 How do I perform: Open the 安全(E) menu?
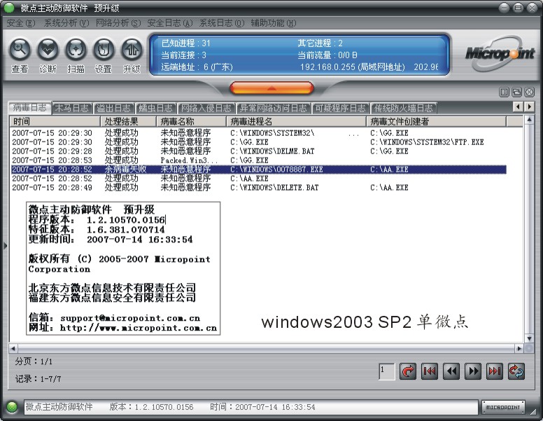(21, 23)
